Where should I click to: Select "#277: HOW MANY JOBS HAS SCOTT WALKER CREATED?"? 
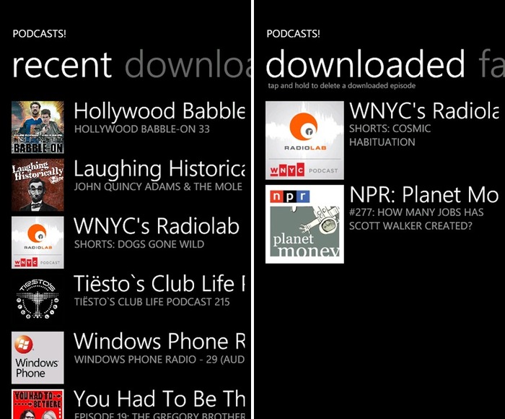point(416,219)
